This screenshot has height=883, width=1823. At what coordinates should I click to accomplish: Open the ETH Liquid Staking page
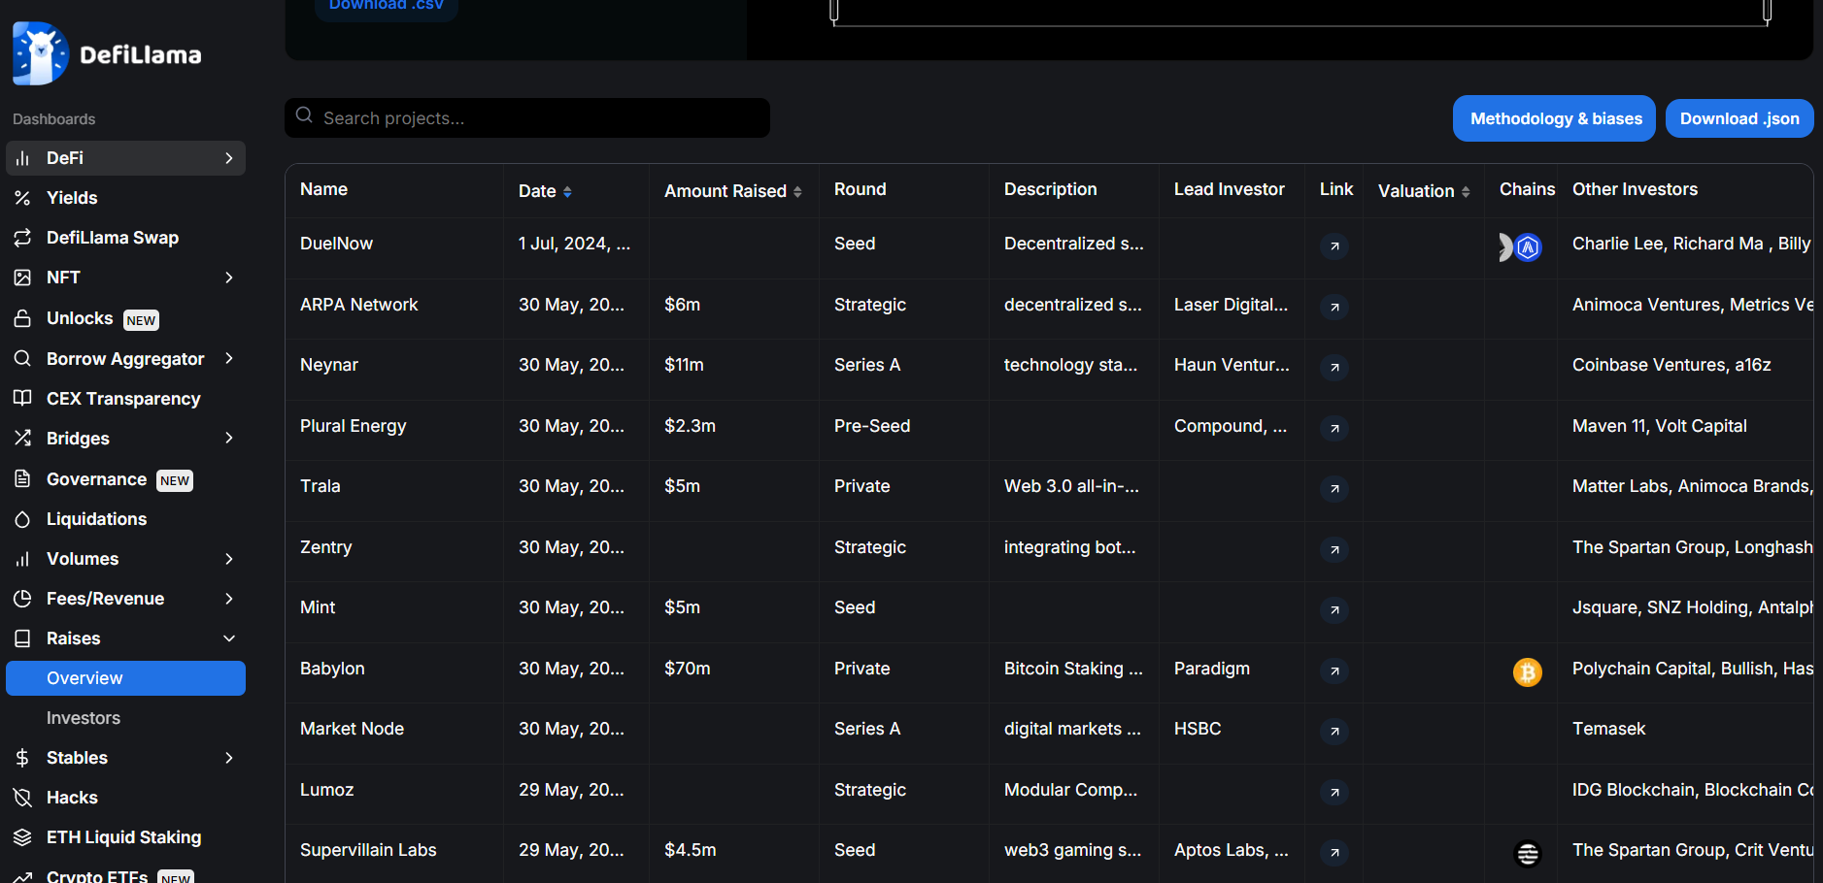click(x=125, y=837)
